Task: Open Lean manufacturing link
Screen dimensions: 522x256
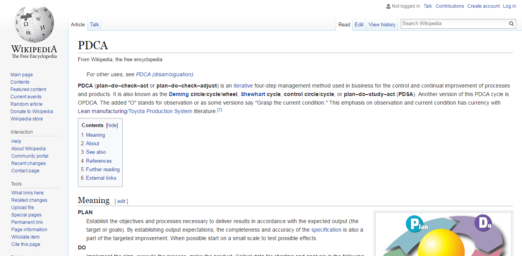Action: tap(102, 111)
